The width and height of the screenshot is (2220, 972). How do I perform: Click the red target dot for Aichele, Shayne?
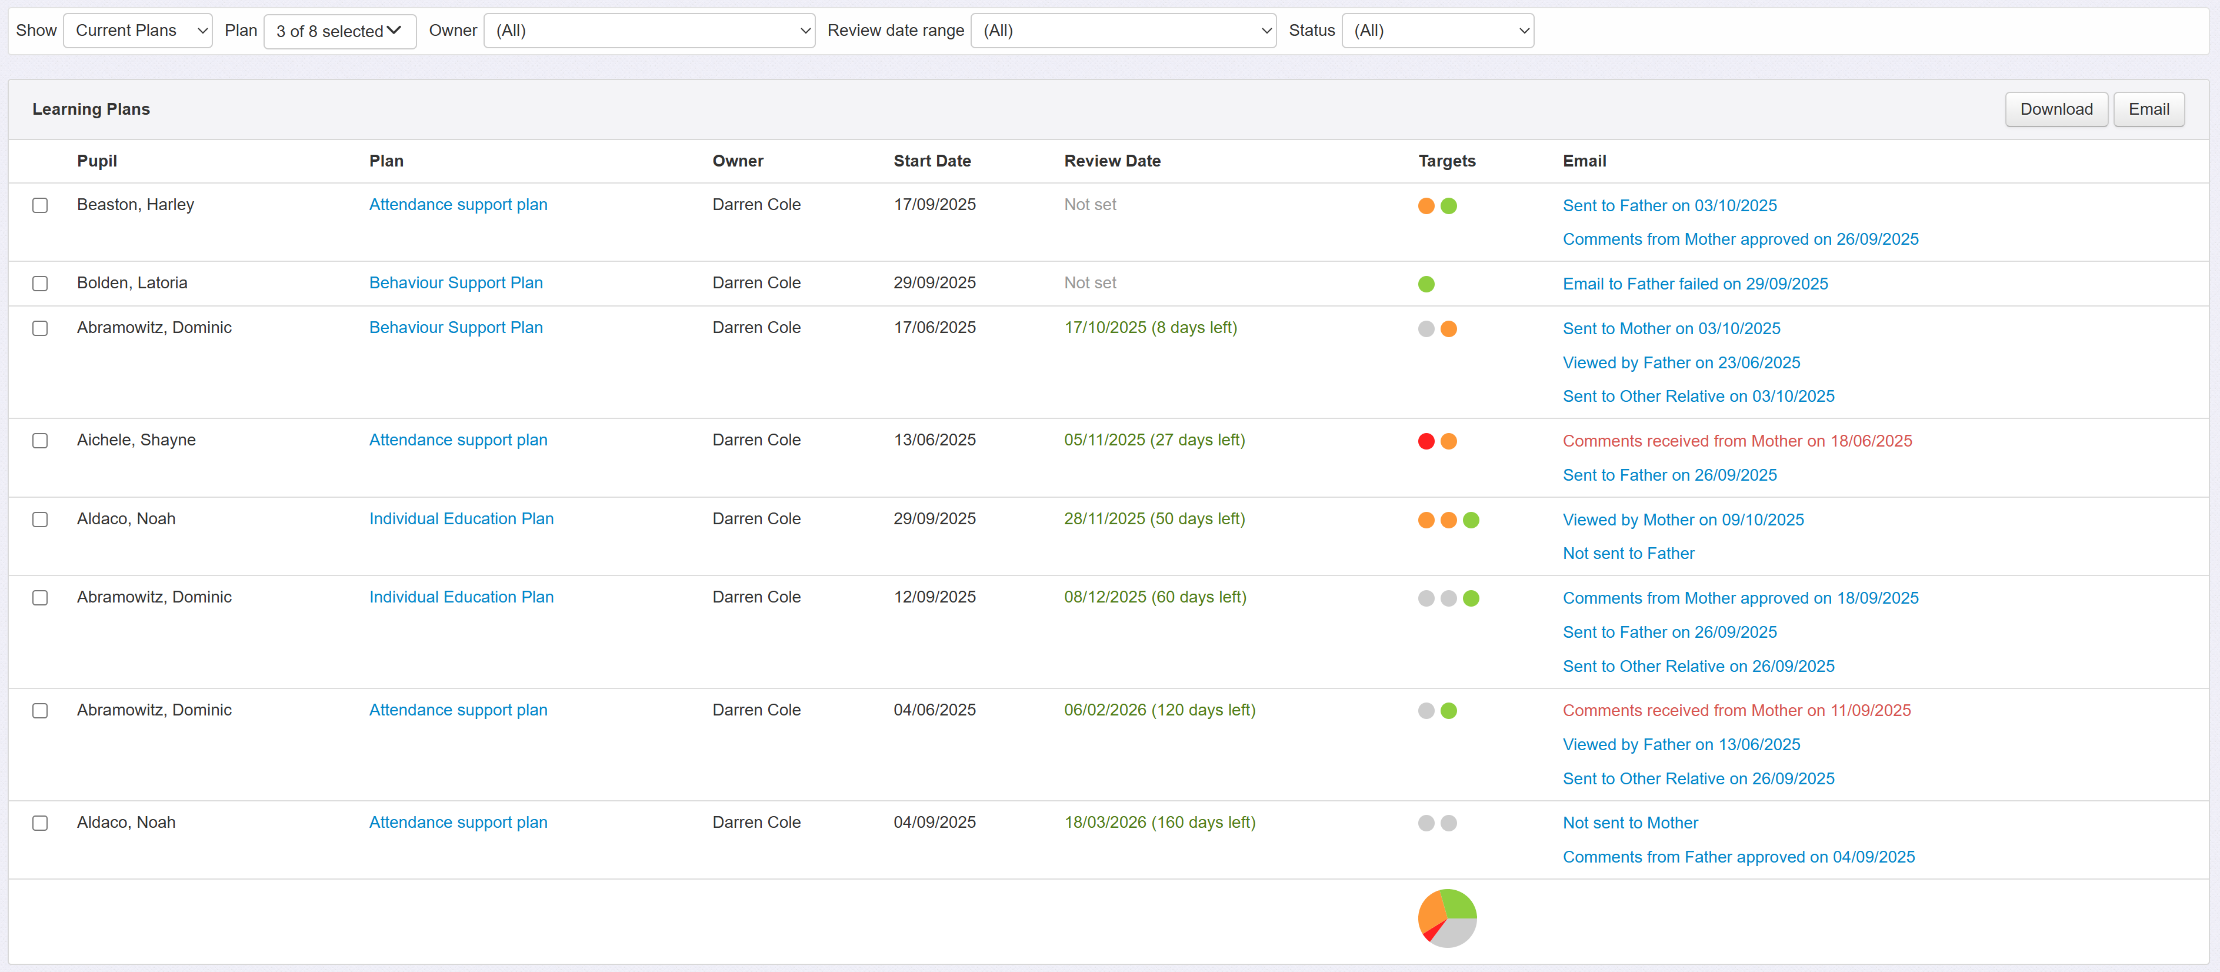pos(1425,441)
